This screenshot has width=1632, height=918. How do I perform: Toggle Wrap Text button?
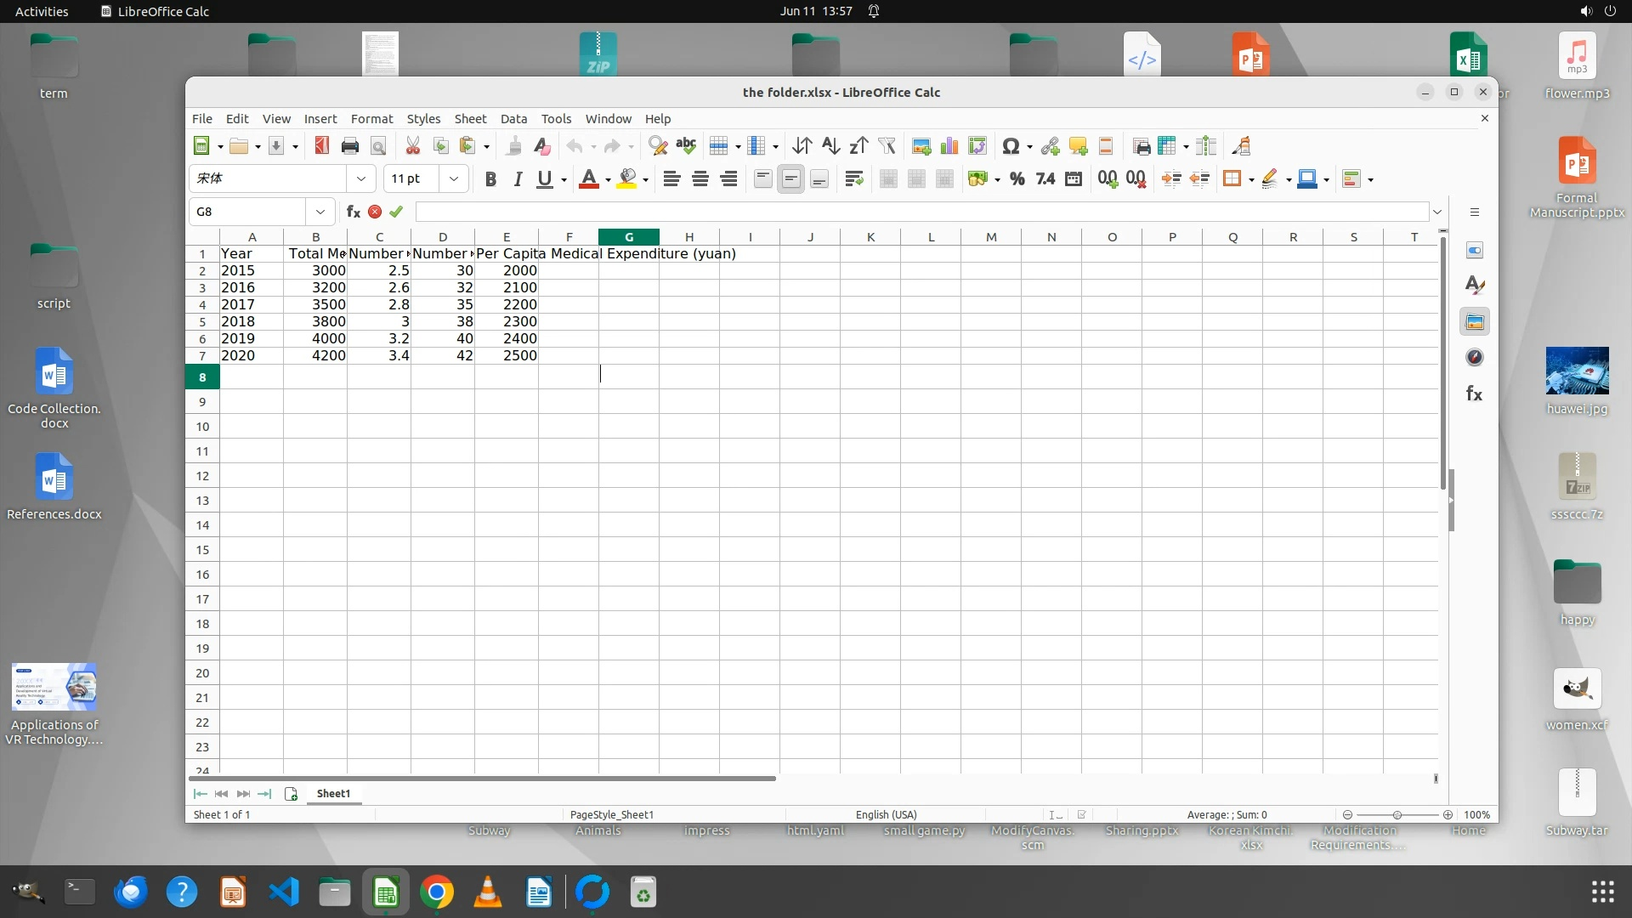click(853, 178)
